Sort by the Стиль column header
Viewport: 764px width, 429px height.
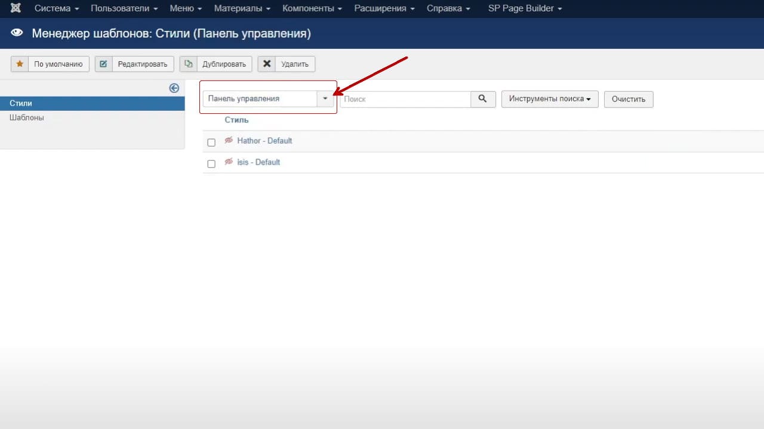coord(236,120)
